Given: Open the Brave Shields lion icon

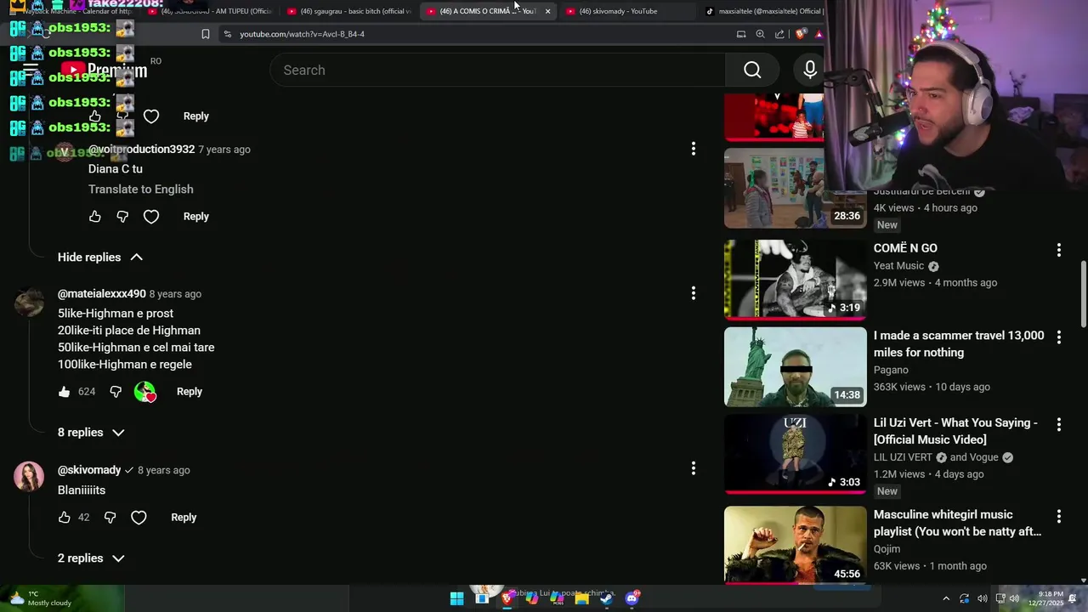Looking at the screenshot, I should 800,34.
